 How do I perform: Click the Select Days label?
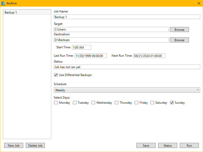tap(62, 98)
